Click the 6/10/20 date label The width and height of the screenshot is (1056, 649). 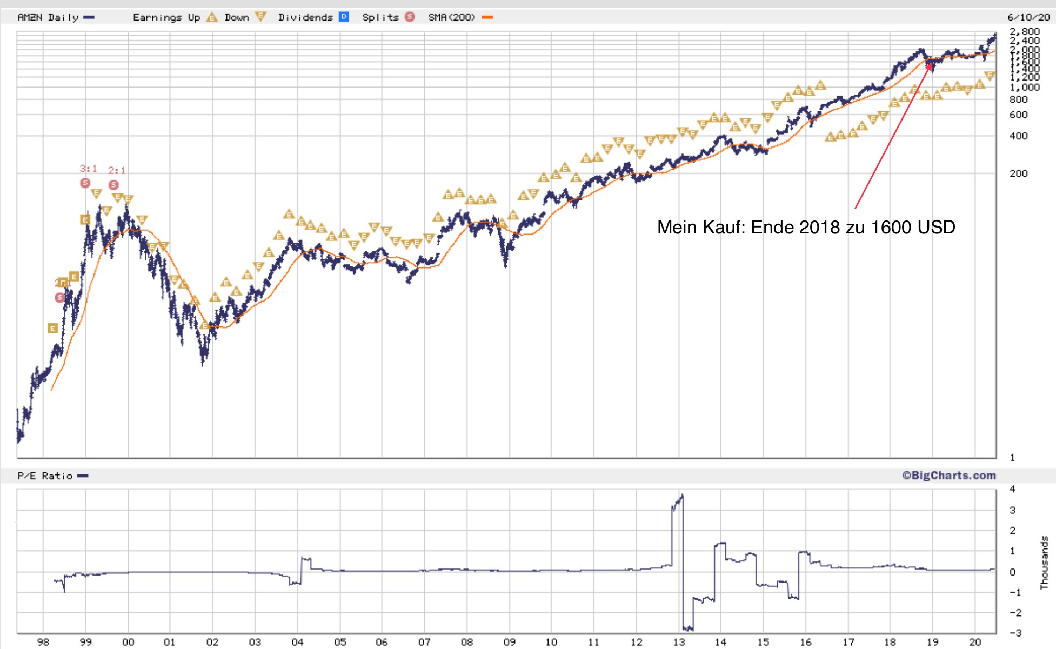tap(1028, 17)
